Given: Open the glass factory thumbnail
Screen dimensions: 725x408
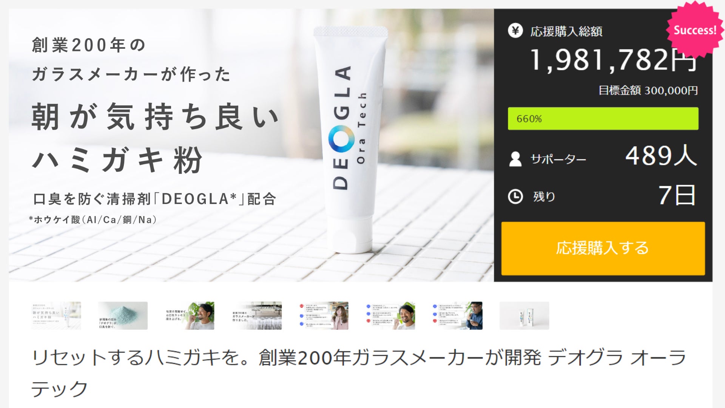Looking at the screenshot, I should 257,315.
